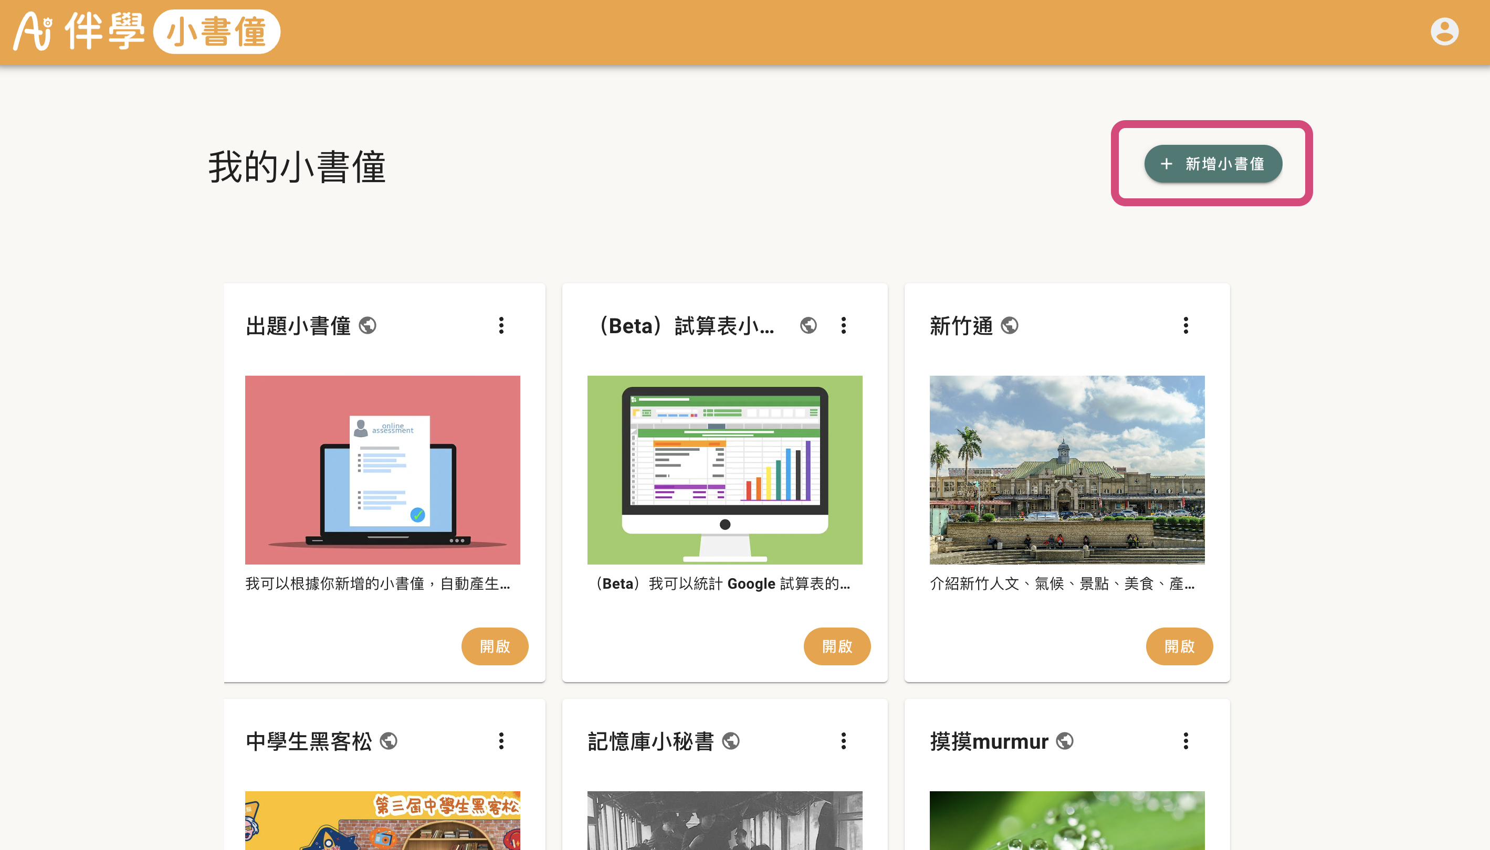Open three-dot menu on 出題小書僮 card
The width and height of the screenshot is (1490, 850).
(x=501, y=325)
